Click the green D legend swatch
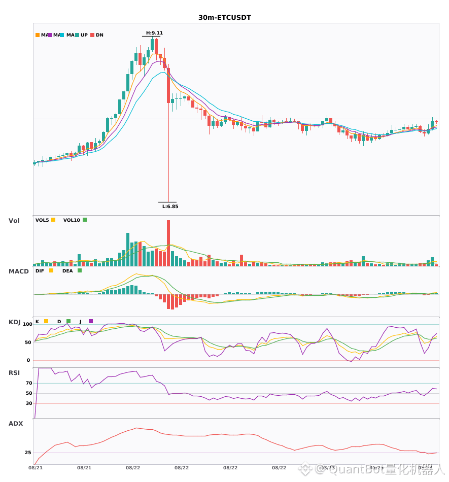 coord(68,321)
